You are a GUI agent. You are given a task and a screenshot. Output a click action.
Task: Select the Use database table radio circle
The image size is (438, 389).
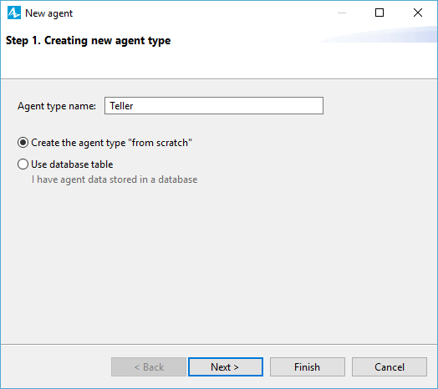23,164
